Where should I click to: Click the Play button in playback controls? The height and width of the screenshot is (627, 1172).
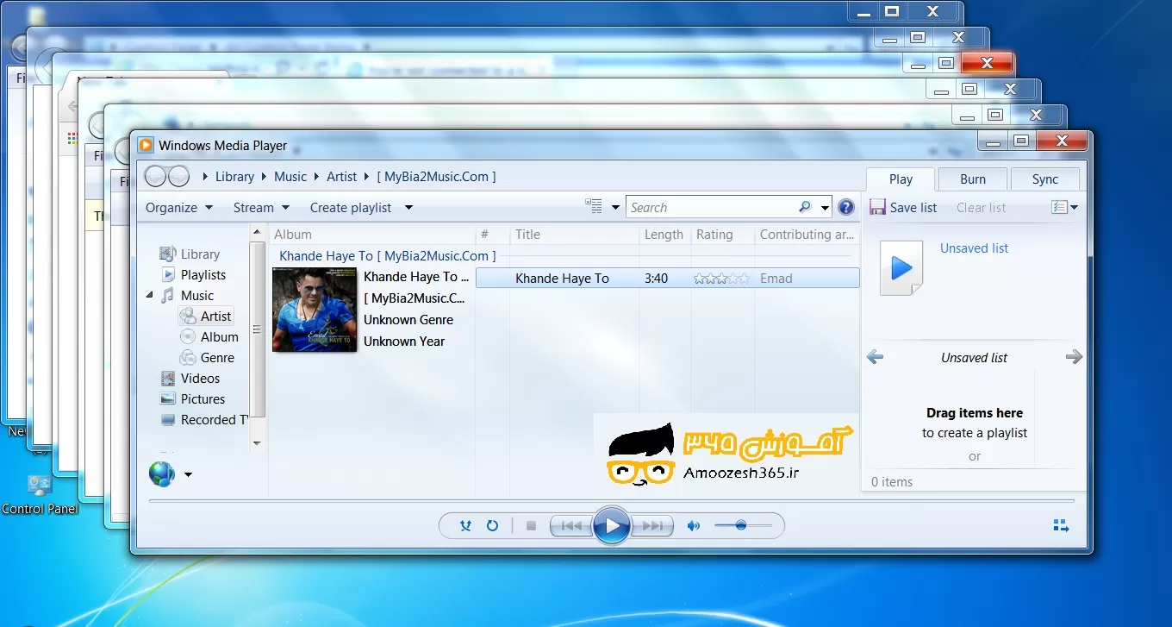[611, 525]
